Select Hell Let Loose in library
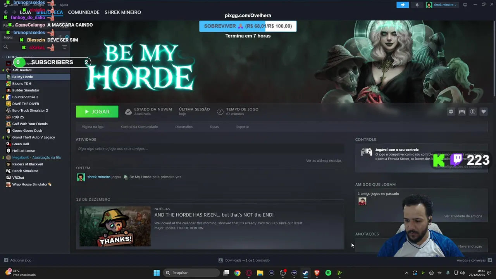This screenshot has height=279, width=496. point(35,151)
